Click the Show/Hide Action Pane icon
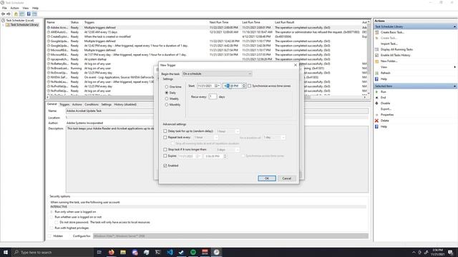 [x=34, y=14]
